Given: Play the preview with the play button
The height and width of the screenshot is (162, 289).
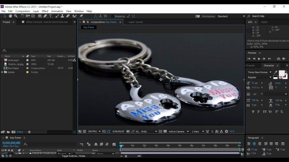Looking at the screenshot, I should [259, 58].
